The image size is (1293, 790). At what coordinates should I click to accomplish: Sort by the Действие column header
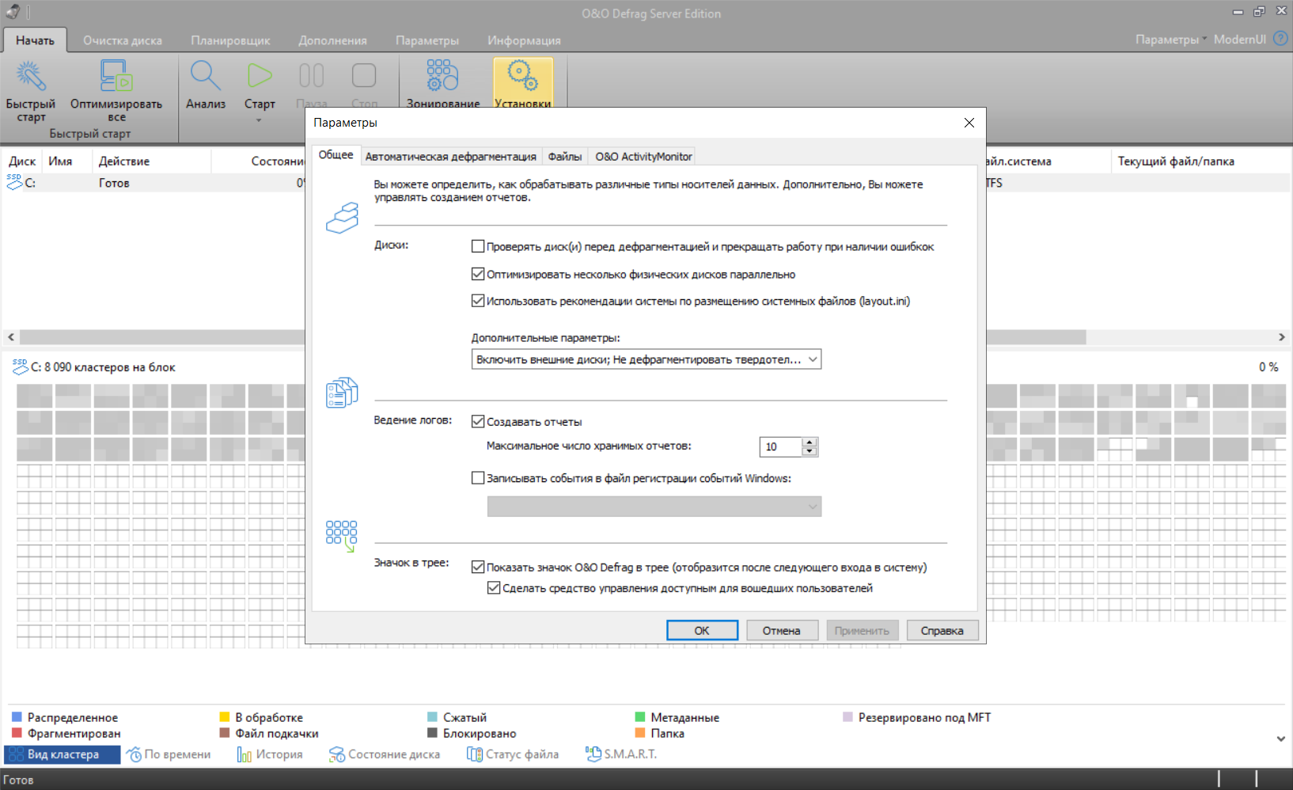pos(151,161)
